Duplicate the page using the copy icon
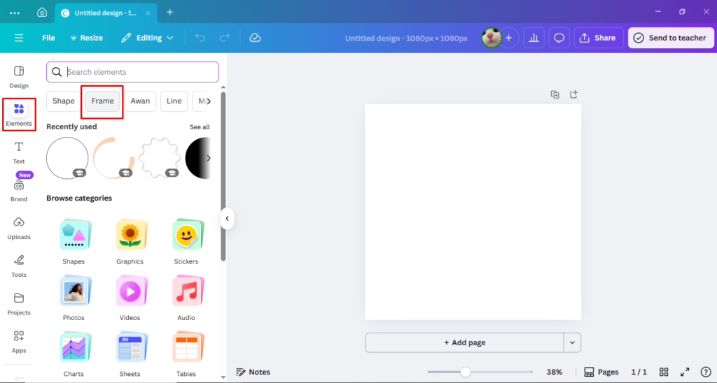The image size is (717, 383). (555, 94)
